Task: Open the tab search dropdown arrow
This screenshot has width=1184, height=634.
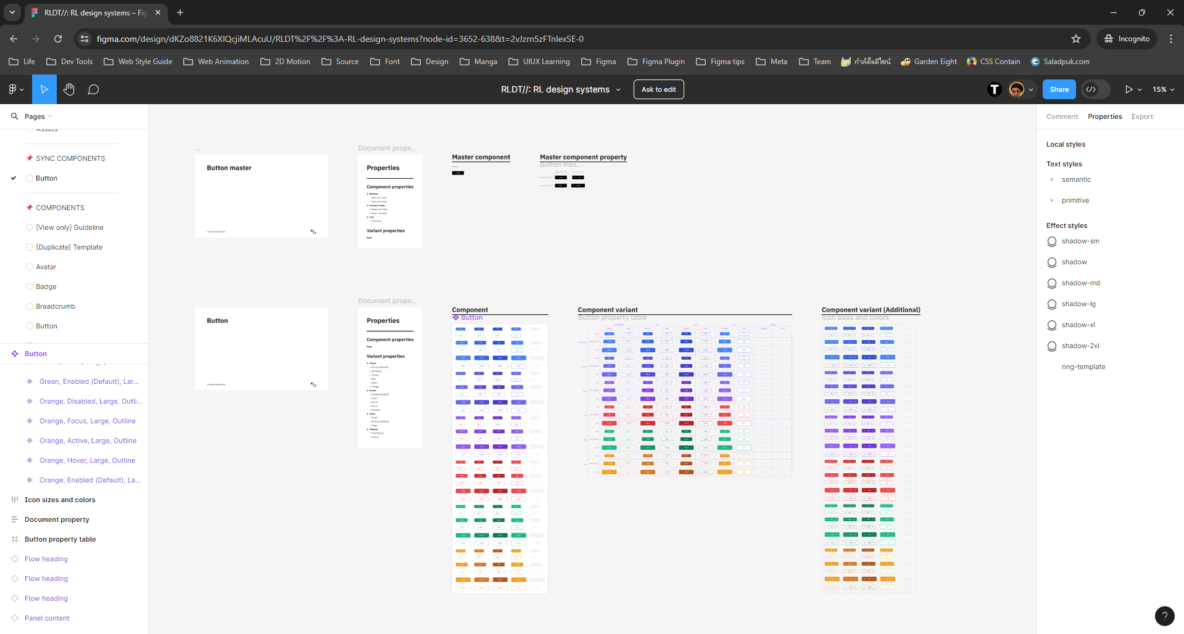Action: point(12,12)
